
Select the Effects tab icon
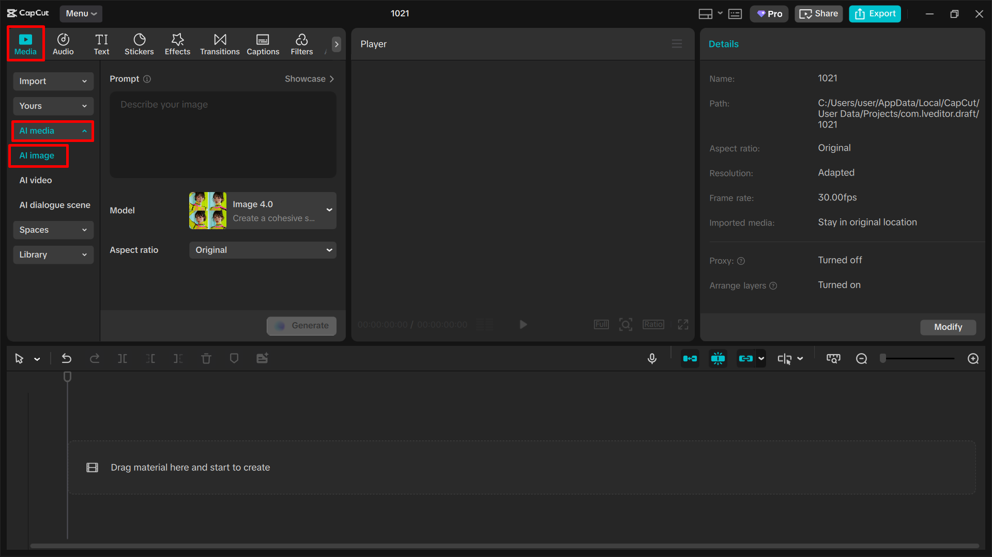(177, 43)
